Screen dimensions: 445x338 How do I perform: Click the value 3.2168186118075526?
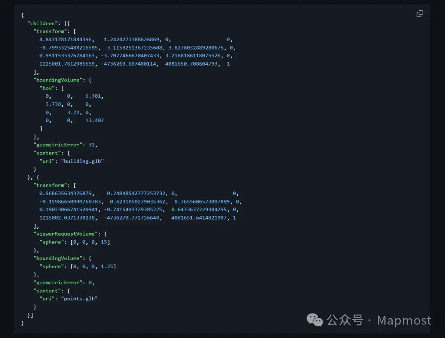193,56
